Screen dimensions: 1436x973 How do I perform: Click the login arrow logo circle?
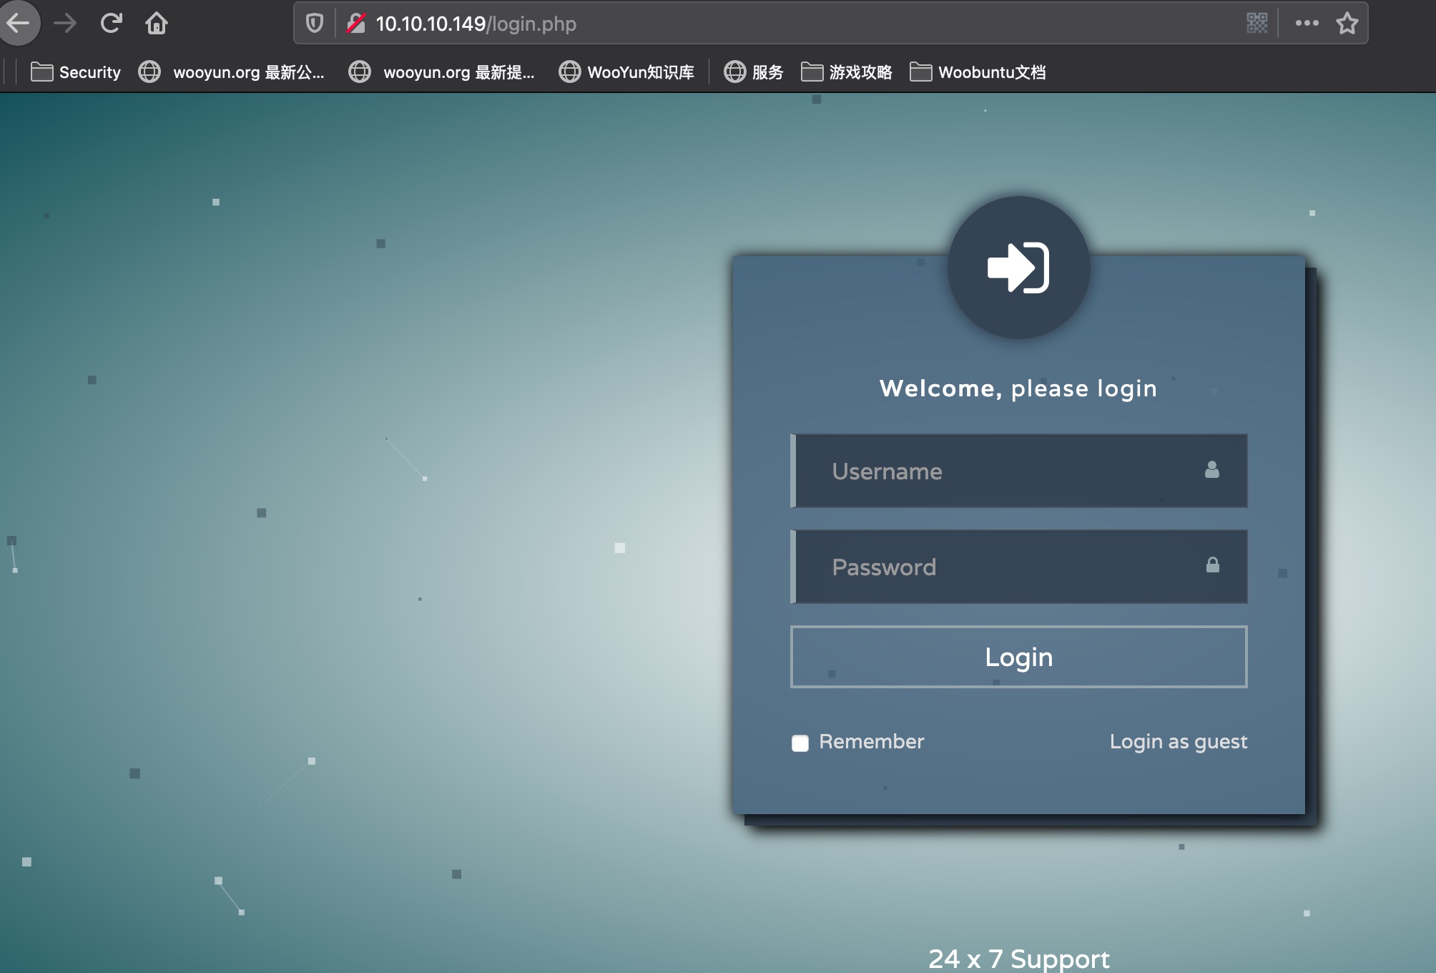point(1018,268)
